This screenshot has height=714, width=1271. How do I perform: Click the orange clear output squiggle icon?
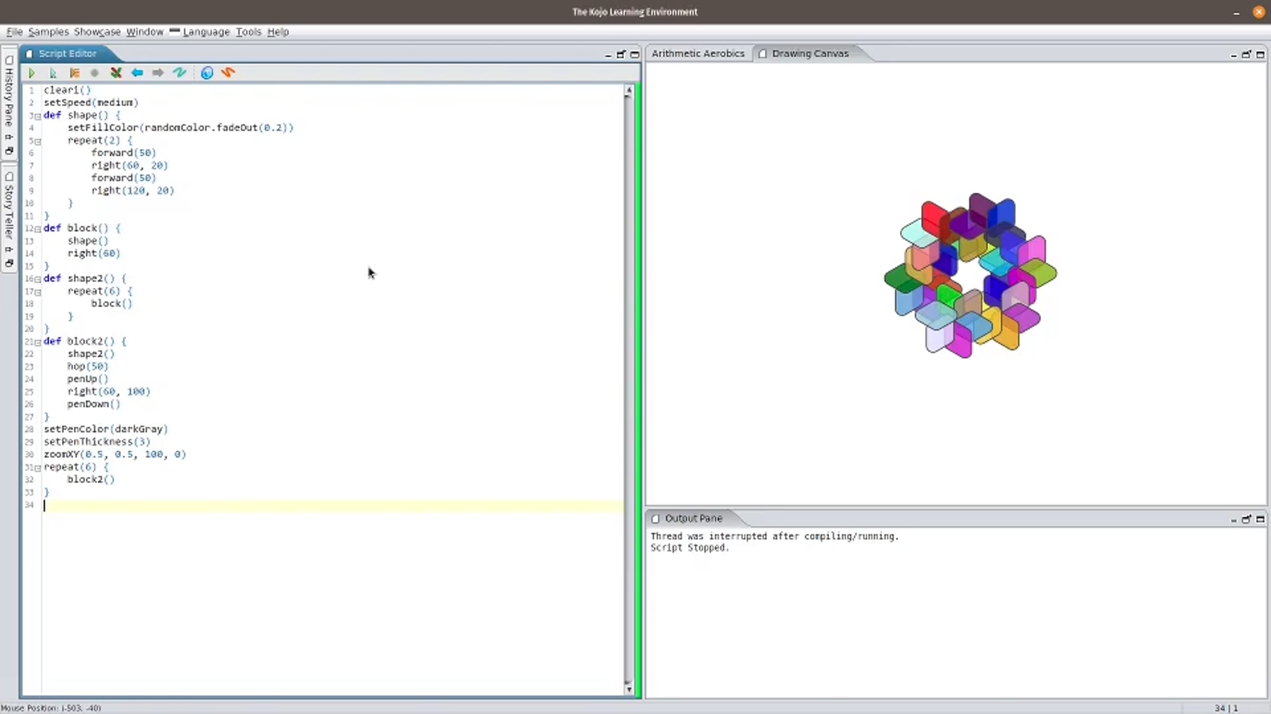tap(228, 73)
